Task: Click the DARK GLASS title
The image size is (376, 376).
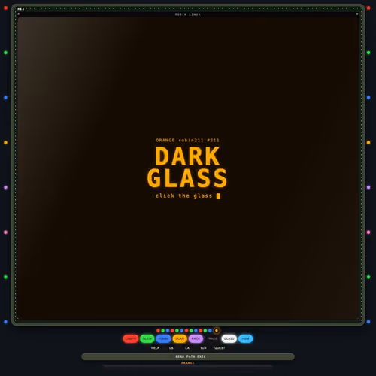Action: 187,167
